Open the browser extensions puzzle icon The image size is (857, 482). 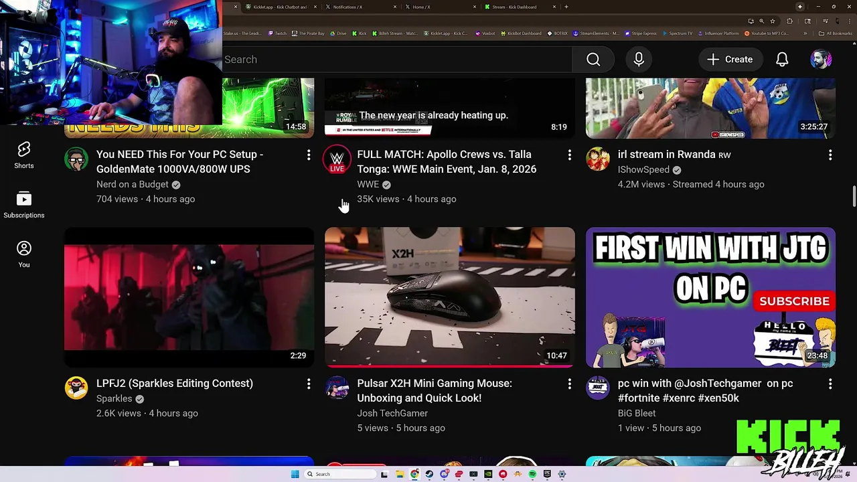point(789,21)
